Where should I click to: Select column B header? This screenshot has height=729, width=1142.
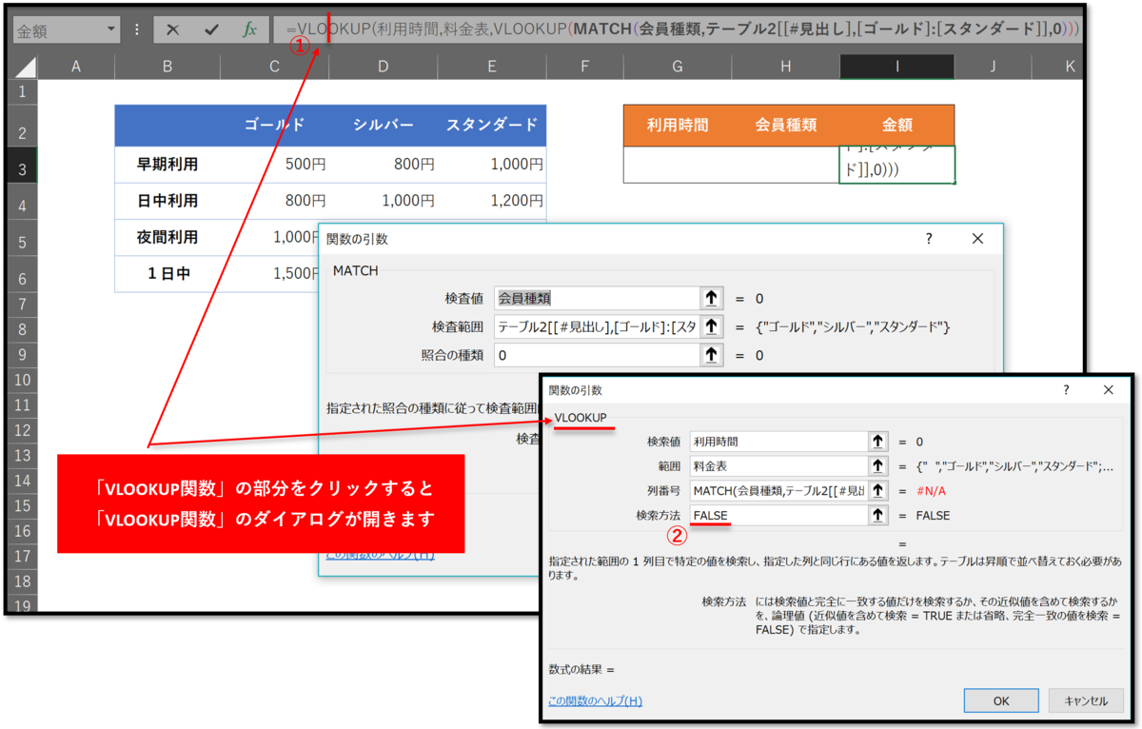[167, 66]
